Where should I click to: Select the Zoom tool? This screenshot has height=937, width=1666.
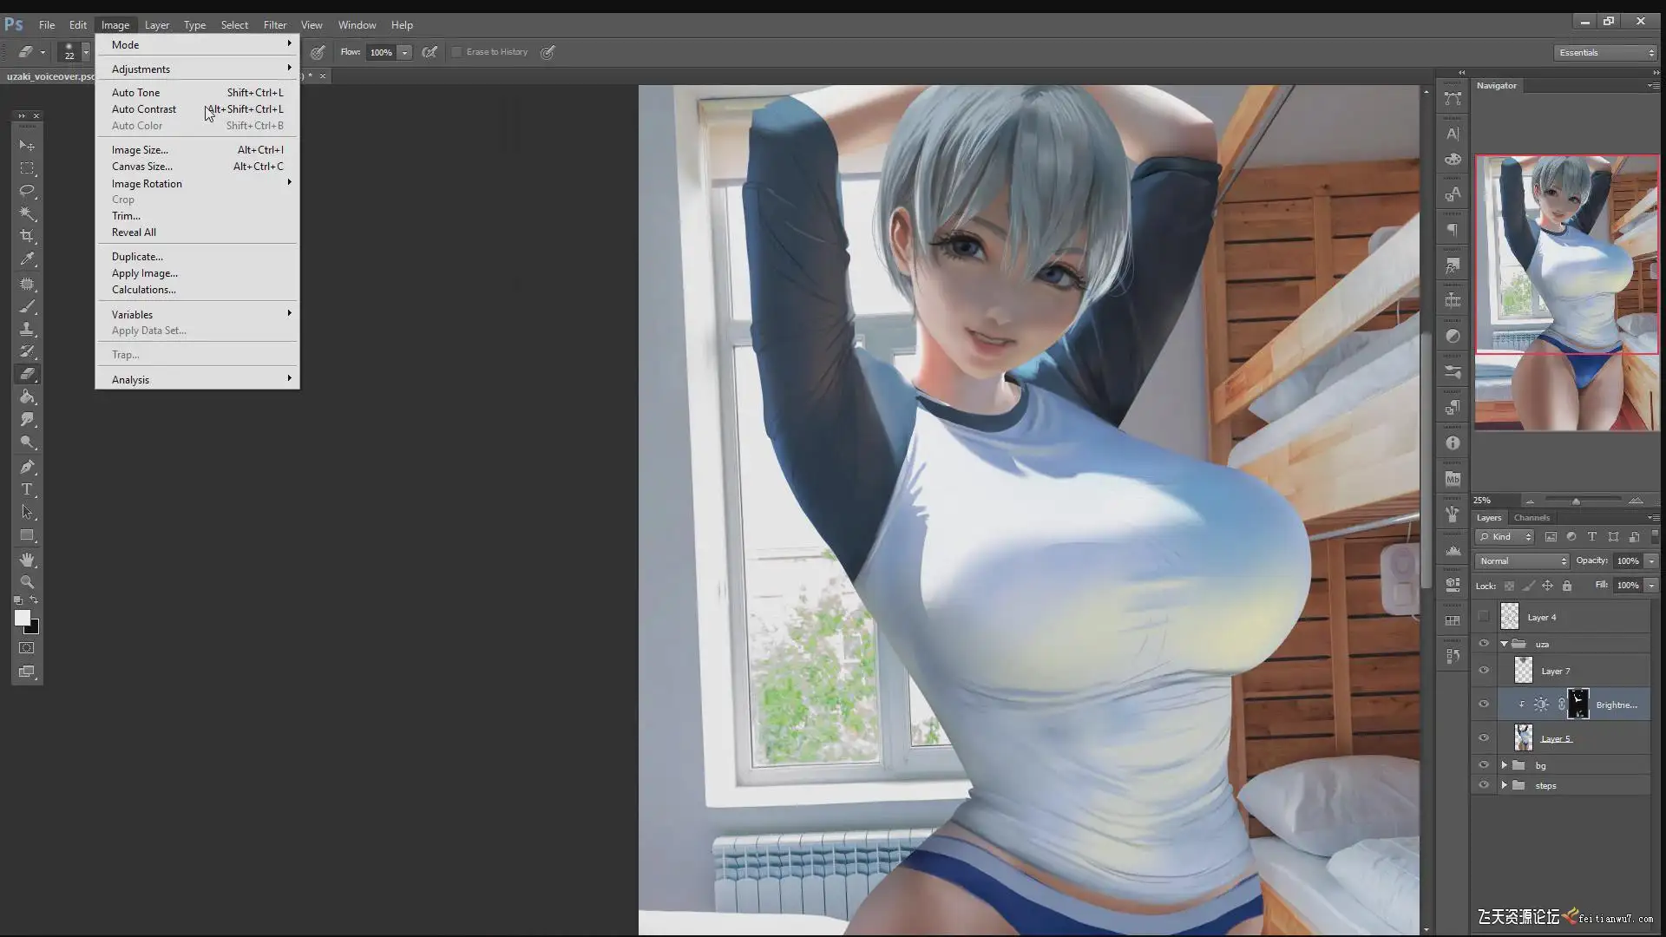click(x=27, y=582)
